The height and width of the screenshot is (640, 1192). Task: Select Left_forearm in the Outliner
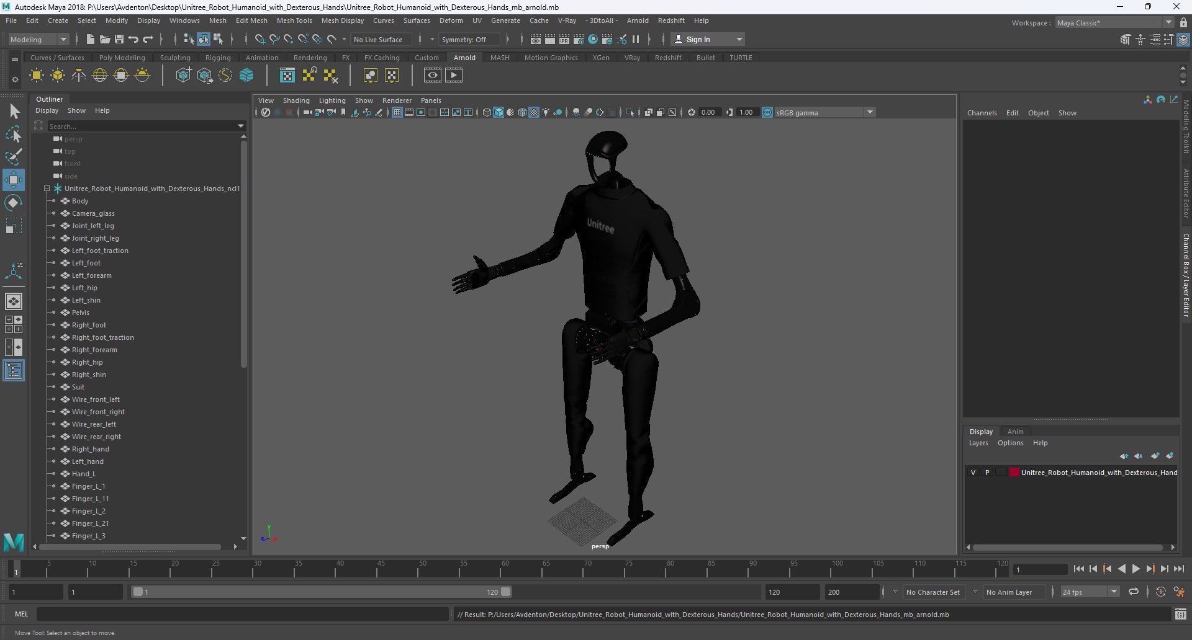pyautogui.click(x=92, y=275)
